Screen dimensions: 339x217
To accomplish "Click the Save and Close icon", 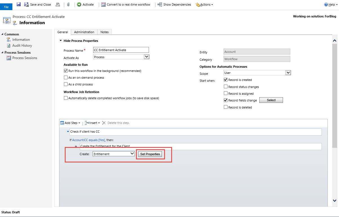I will click(x=26, y=4).
